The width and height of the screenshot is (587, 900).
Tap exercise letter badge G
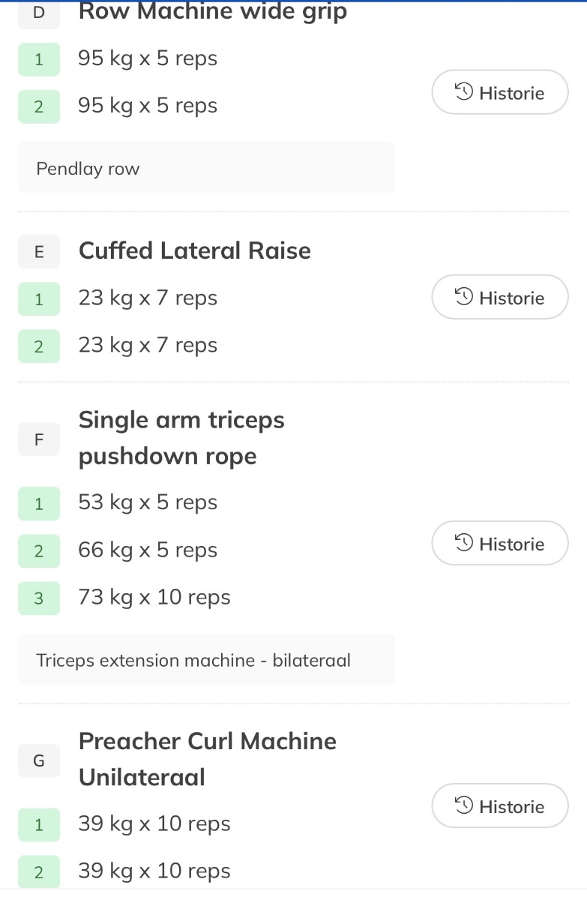pos(39,760)
